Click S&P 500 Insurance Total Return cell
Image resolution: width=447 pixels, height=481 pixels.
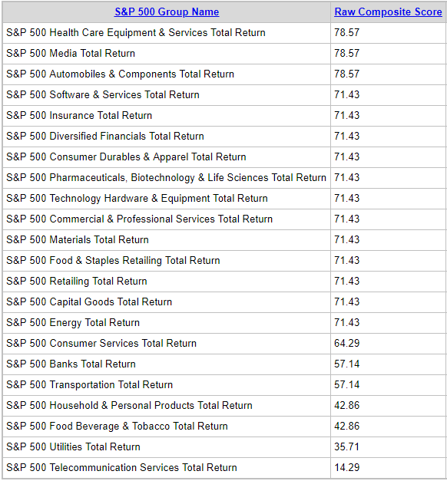[x=167, y=116]
